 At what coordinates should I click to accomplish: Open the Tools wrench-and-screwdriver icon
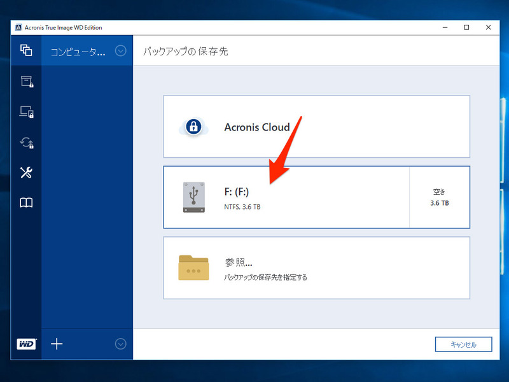pyautogui.click(x=26, y=173)
